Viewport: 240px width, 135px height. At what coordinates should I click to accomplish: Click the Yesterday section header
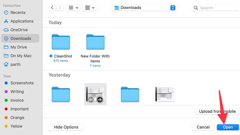coord(60,75)
